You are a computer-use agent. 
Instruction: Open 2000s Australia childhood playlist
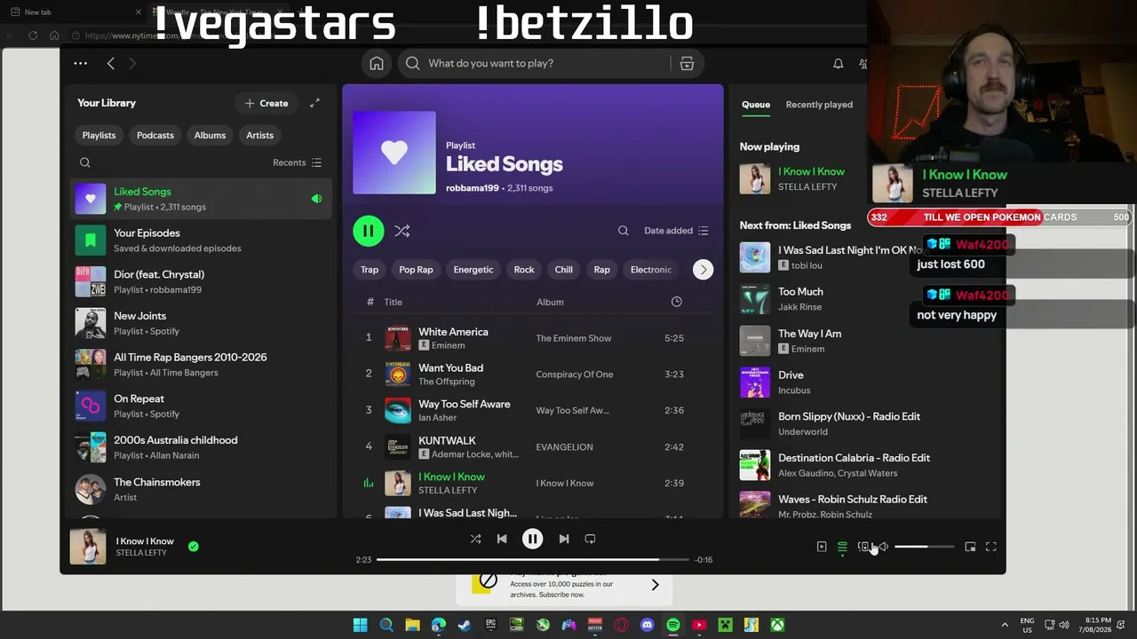click(201, 447)
